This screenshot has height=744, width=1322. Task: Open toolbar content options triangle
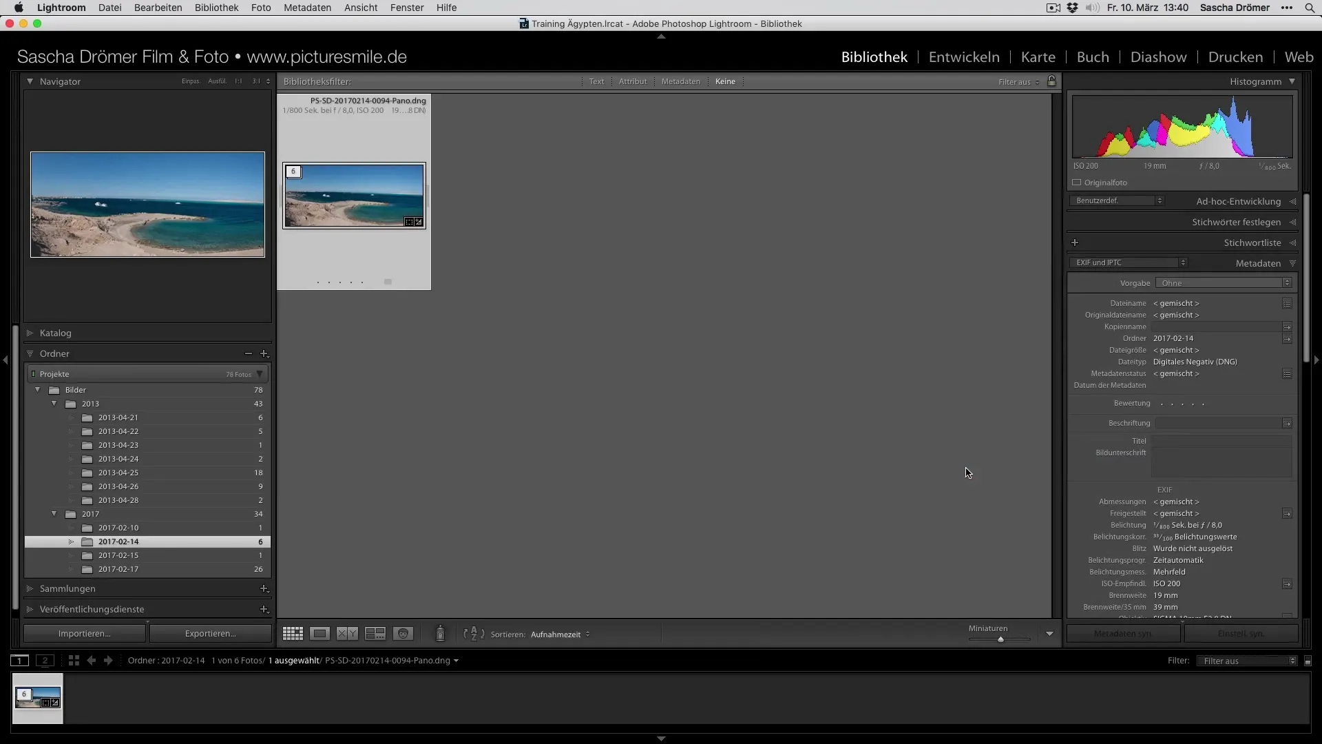click(x=1049, y=634)
